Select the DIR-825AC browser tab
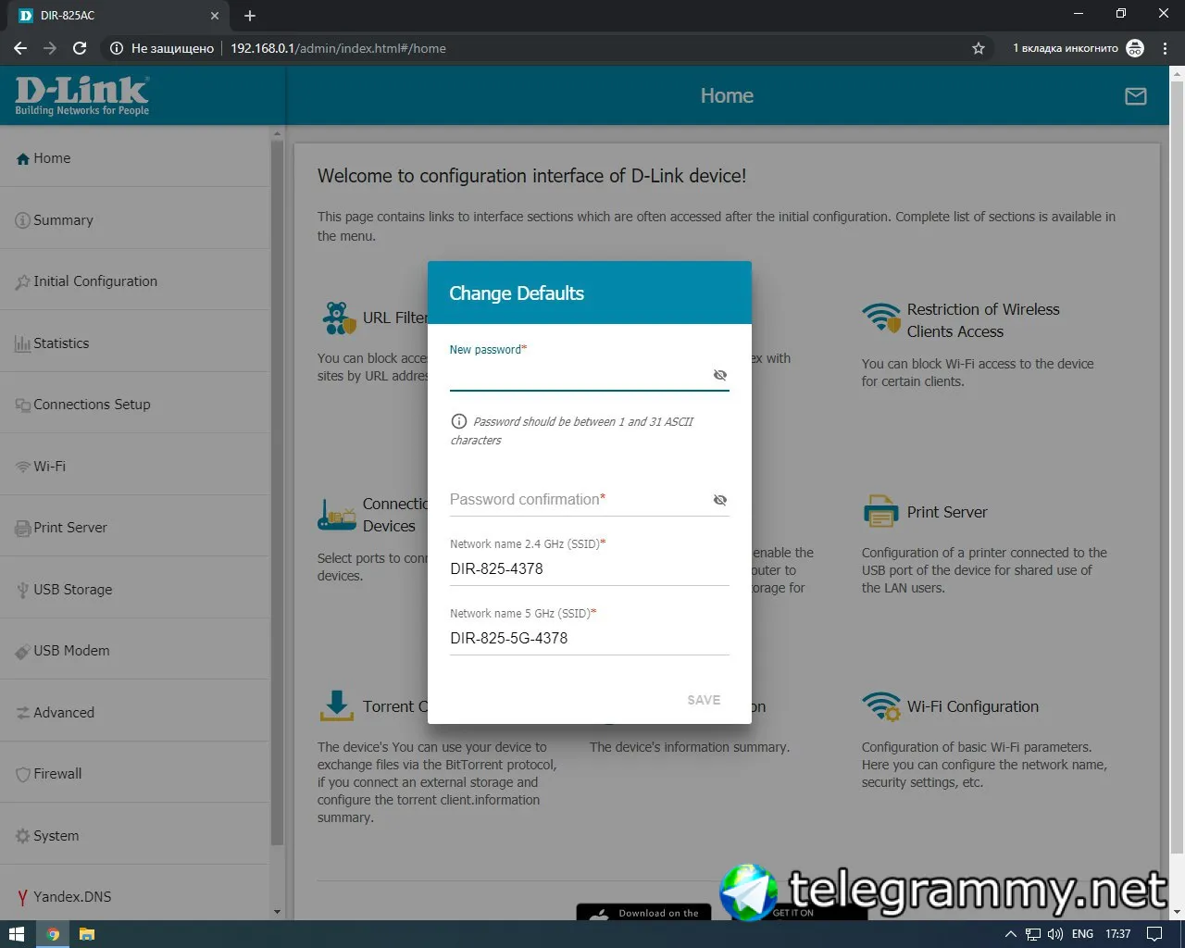The width and height of the screenshot is (1185, 948). (119, 16)
